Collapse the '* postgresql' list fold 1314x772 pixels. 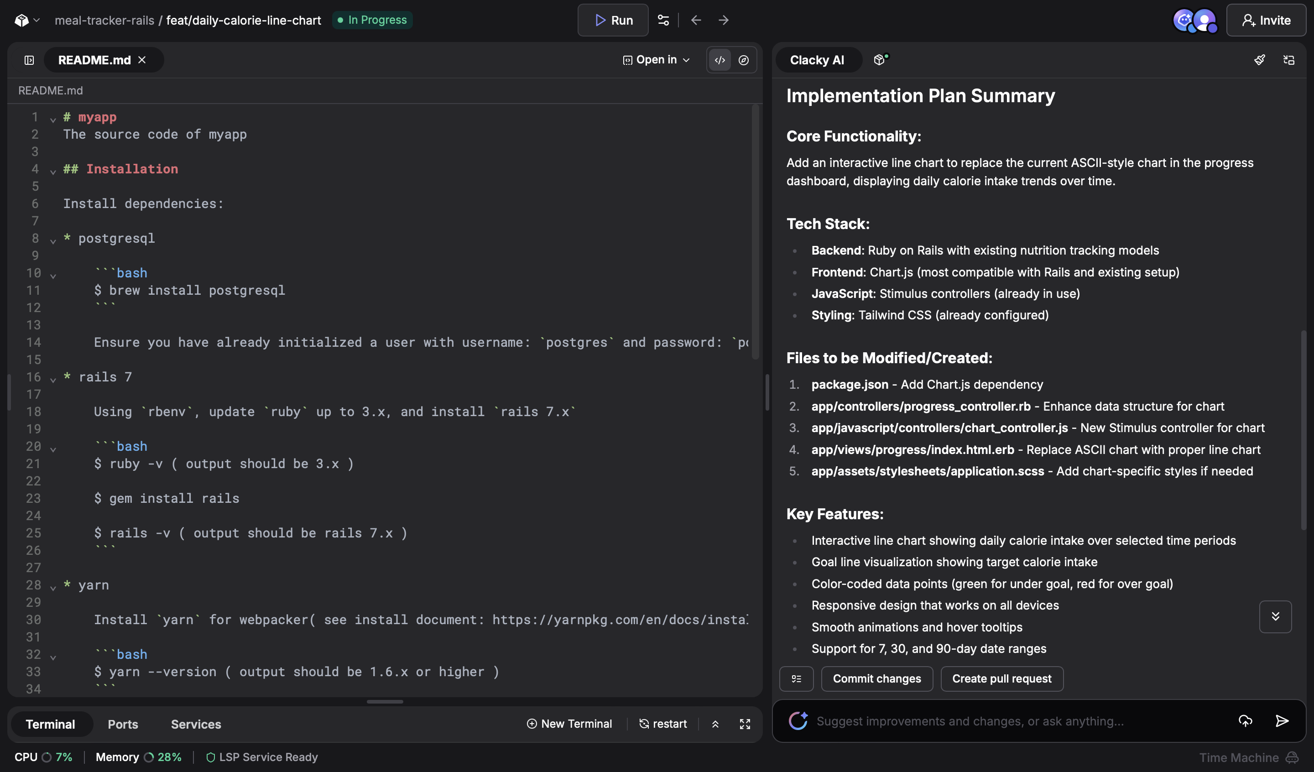click(x=52, y=240)
